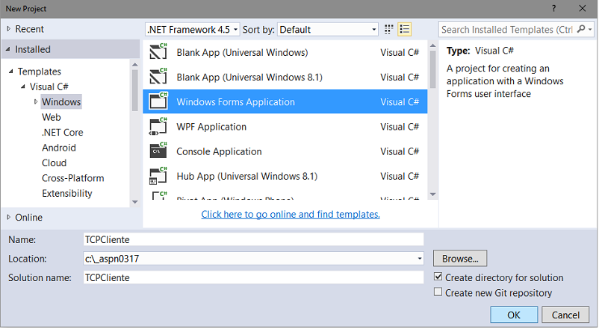The image size is (599, 328).
Task: Open the dialog help question mark
Action: coord(554,8)
